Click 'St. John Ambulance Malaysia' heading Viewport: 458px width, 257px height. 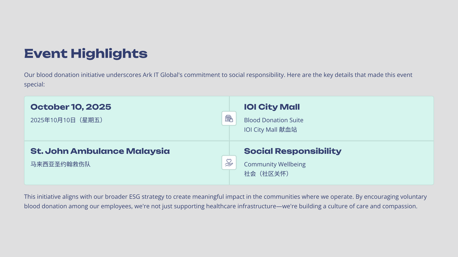click(x=100, y=151)
